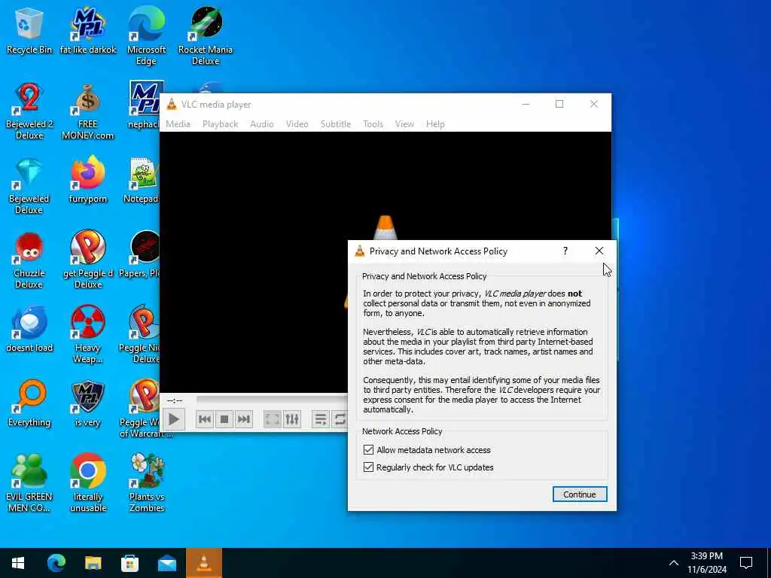Open the clock and date flyout
The width and height of the screenshot is (771, 578).
(x=707, y=563)
